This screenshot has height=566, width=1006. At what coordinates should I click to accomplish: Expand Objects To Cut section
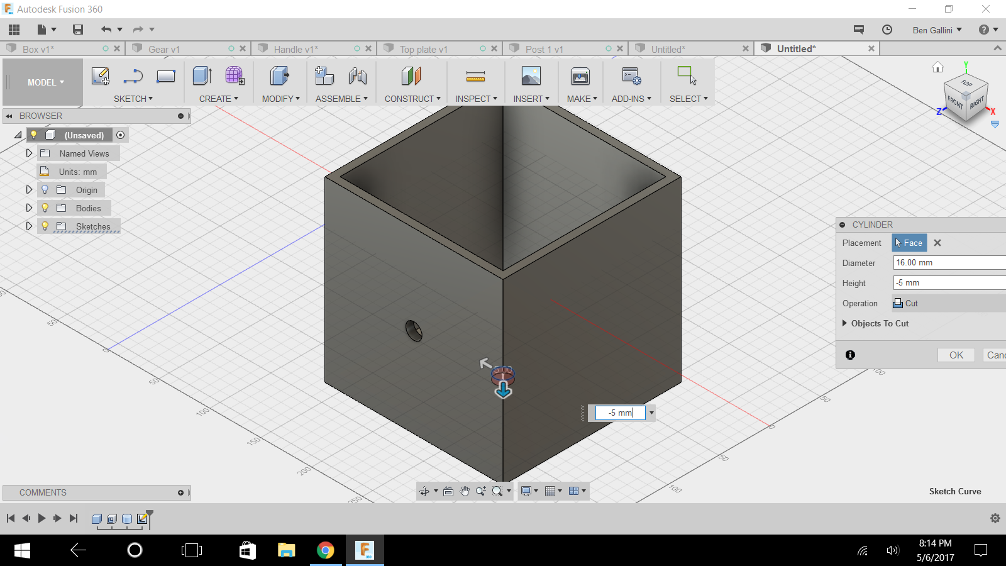pyautogui.click(x=845, y=323)
